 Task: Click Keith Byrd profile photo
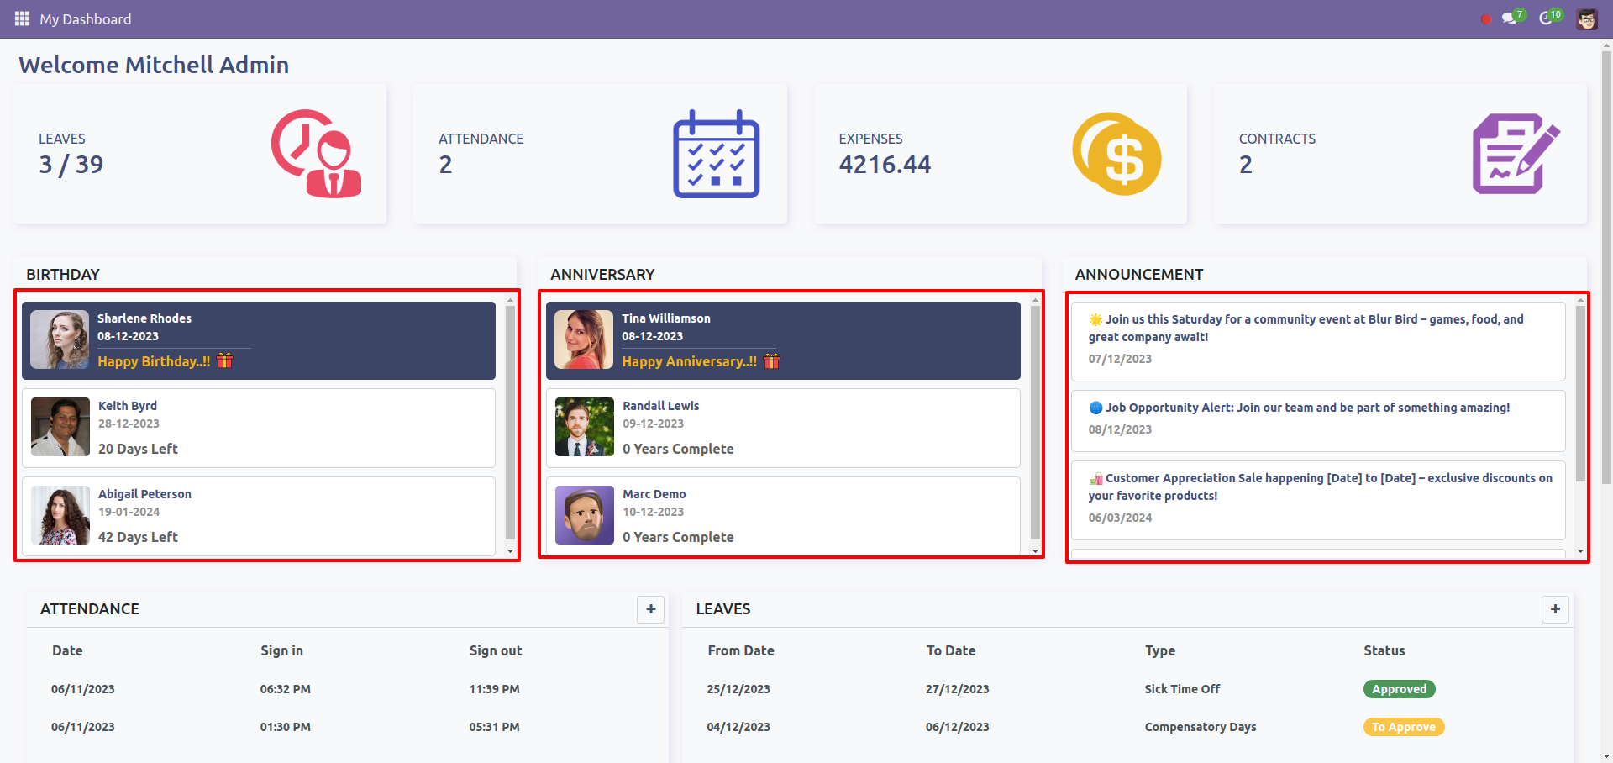click(x=60, y=427)
